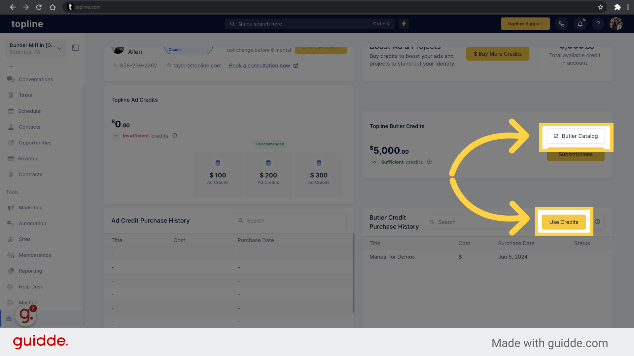This screenshot has height=356, width=634.
Task: Click the lightning bolt quick action icon
Action: point(404,23)
